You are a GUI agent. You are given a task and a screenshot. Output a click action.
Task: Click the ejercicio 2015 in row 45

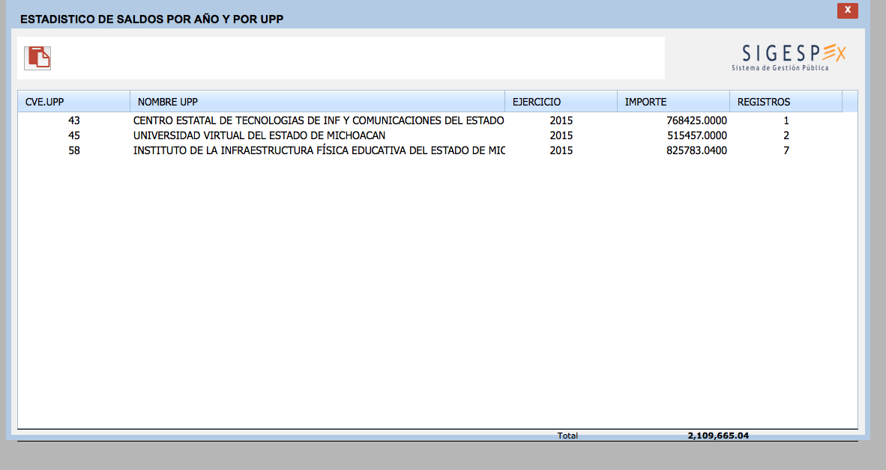tap(561, 135)
